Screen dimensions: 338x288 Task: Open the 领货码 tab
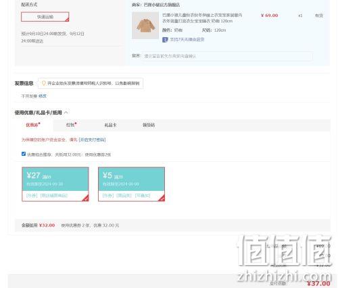pyautogui.click(x=149, y=125)
